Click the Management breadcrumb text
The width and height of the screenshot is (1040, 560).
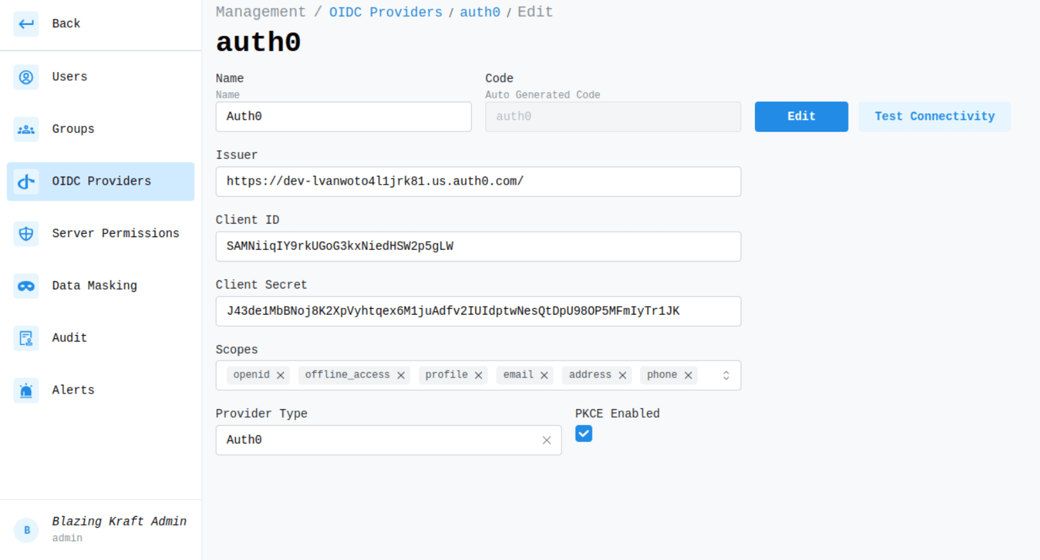(x=260, y=12)
